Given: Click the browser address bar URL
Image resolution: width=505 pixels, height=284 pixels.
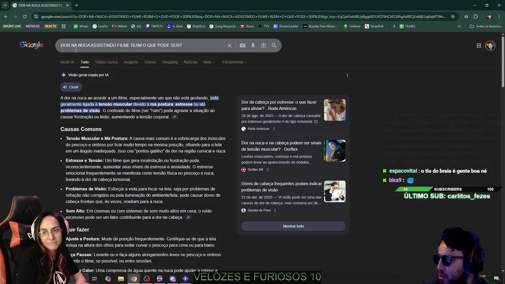Looking at the screenshot, I should click(243, 17).
